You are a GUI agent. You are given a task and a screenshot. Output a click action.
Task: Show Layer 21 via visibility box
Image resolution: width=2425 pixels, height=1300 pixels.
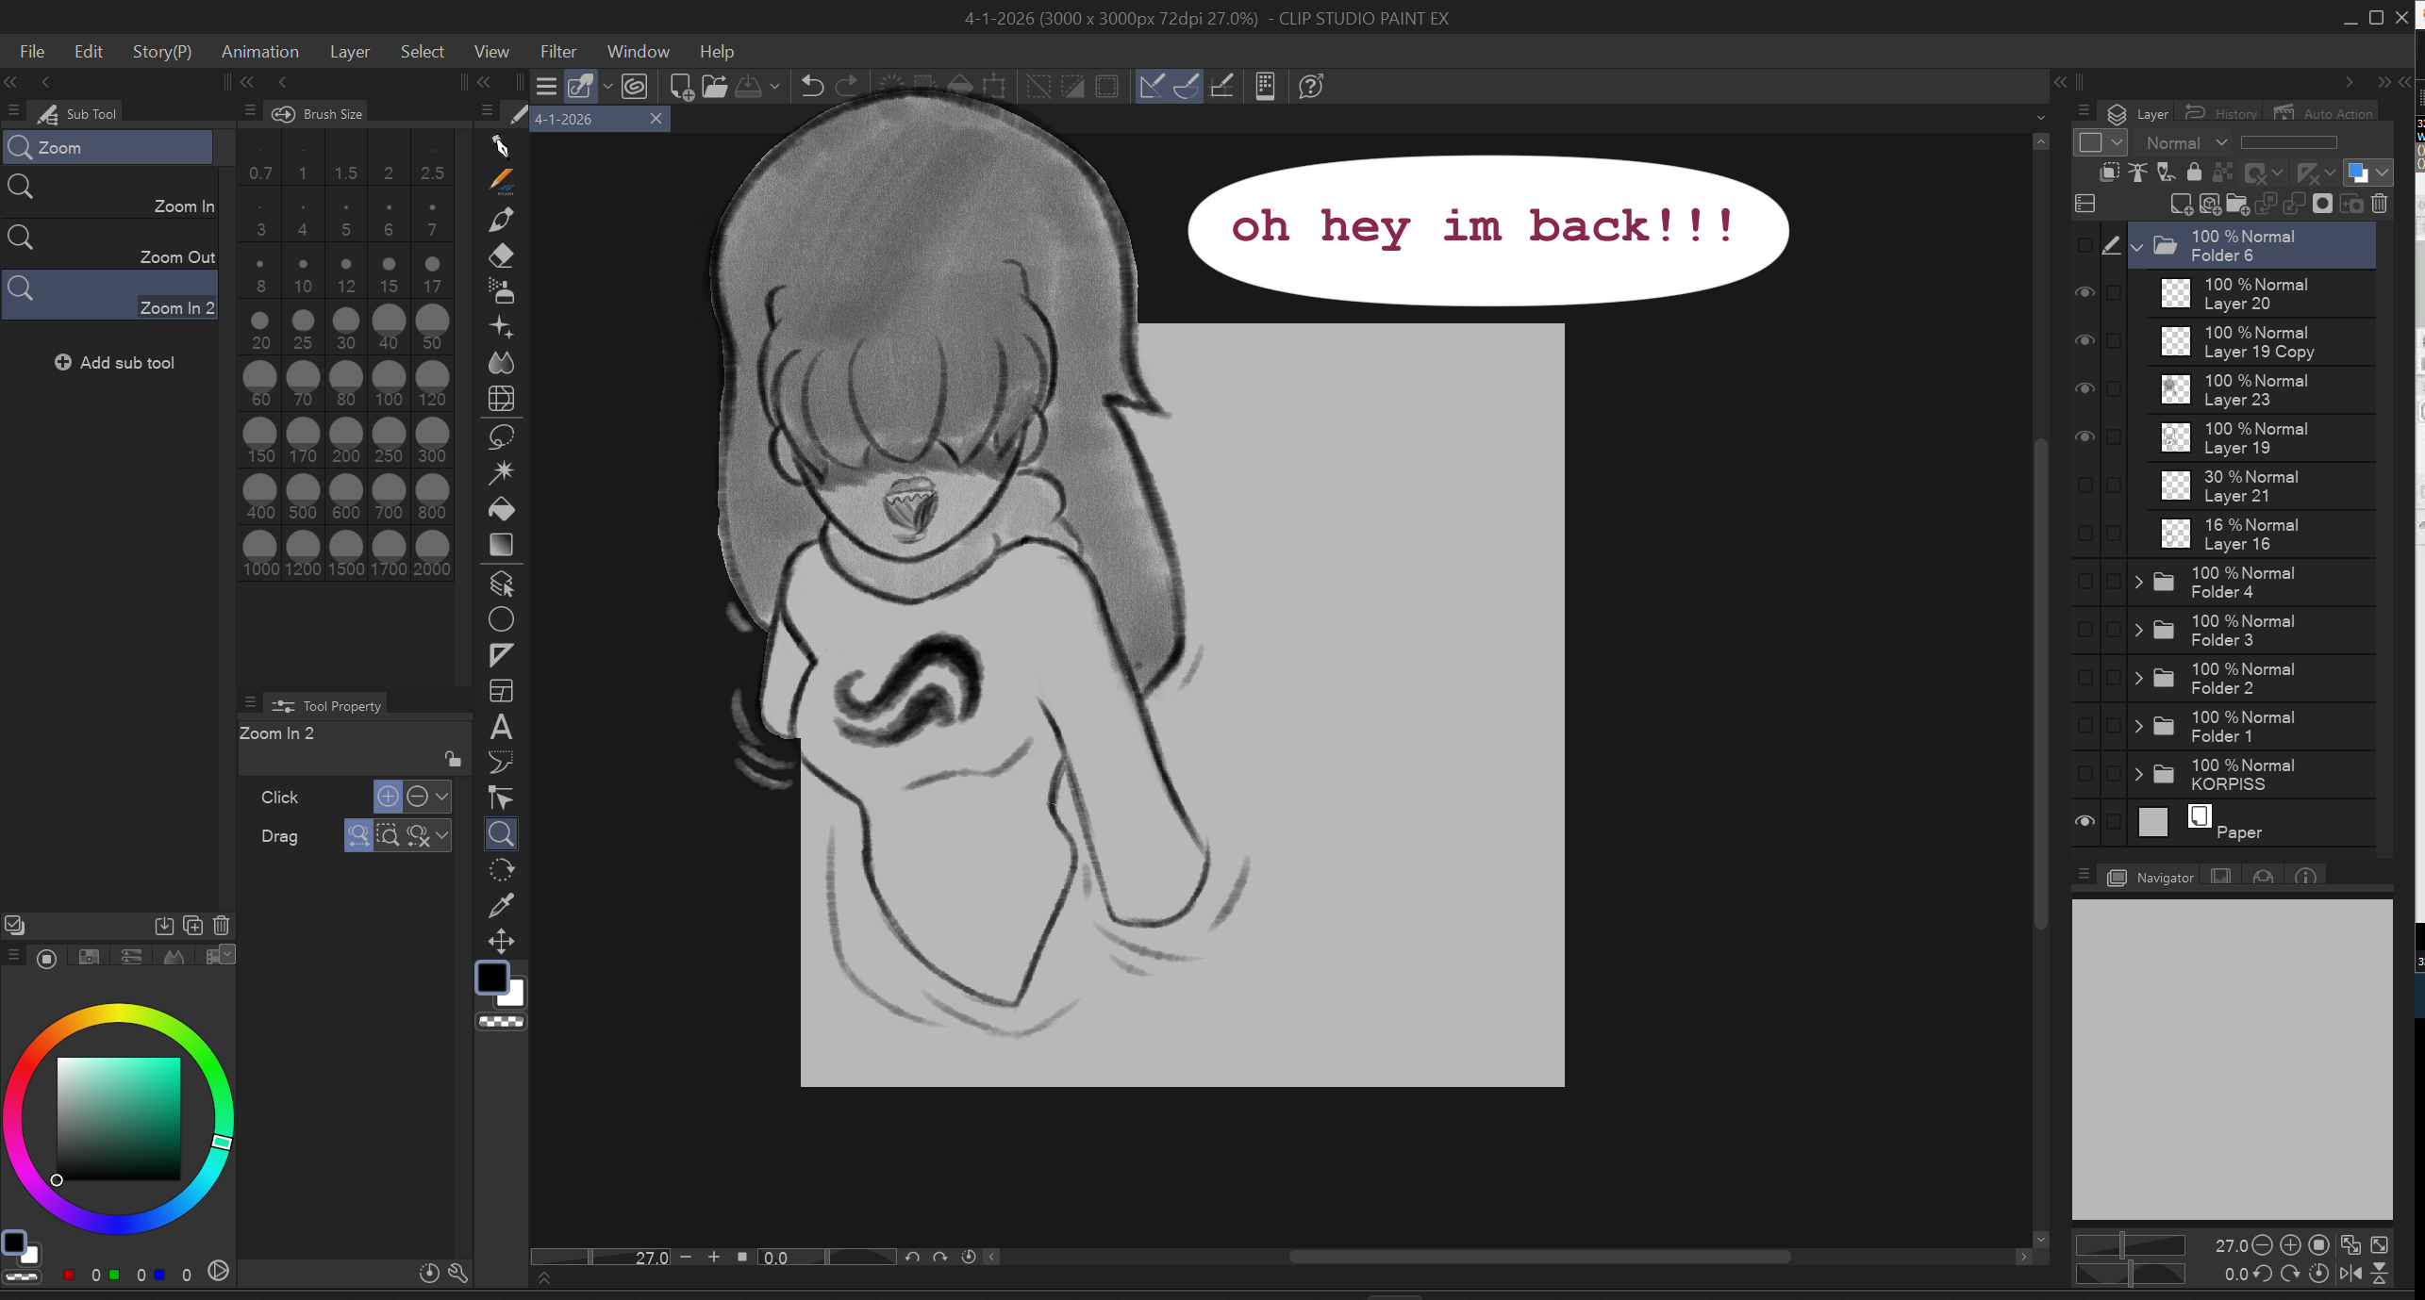click(2085, 485)
